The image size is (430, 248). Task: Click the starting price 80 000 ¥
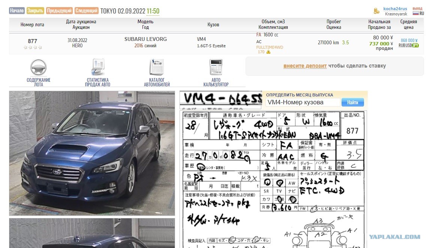coord(383,38)
